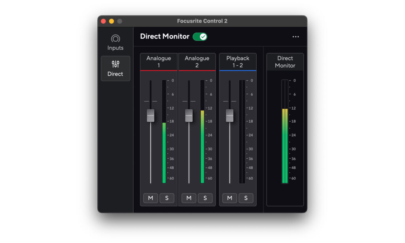
Task: Select the Analogue 1 channel header
Action: click(159, 62)
